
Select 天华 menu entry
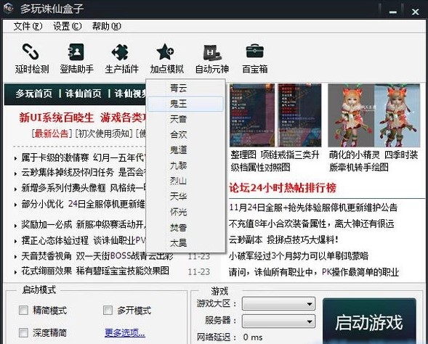185,197
